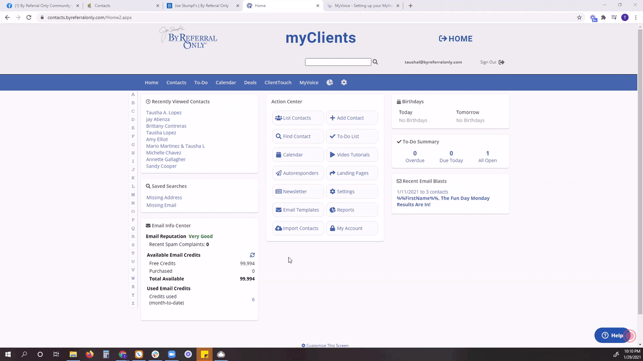Image resolution: width=643 pixels, height=361 pixels.
Task: Open the settings gear icon in navbar
Action: point(344,82)
